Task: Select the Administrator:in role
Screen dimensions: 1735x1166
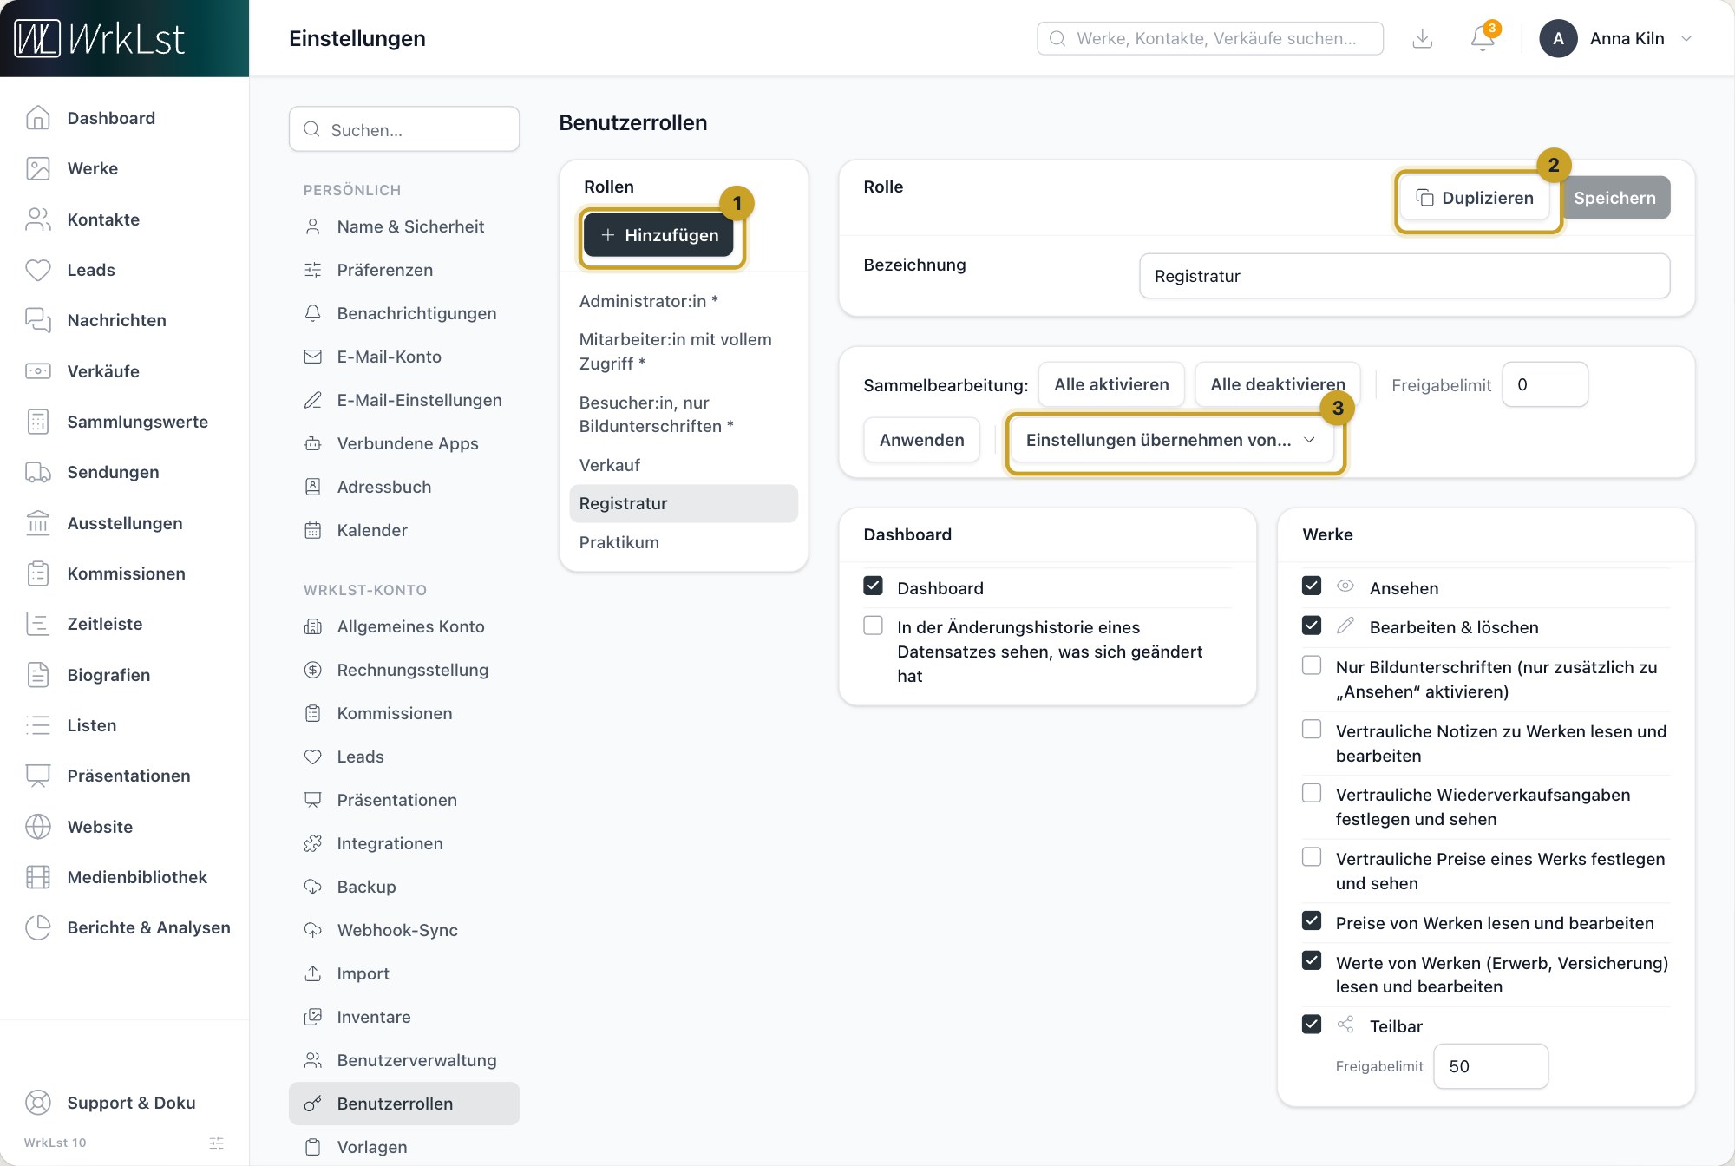Action: pyautogui.click(x=684, y=301)
